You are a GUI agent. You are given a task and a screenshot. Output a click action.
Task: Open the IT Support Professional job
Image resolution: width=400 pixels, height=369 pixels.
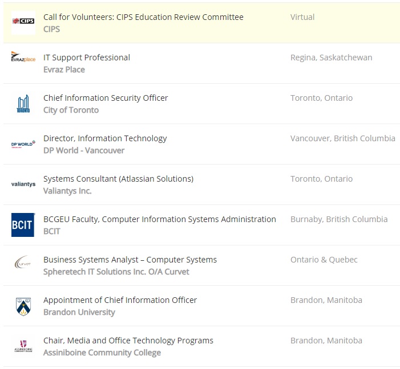pos(87,58)
